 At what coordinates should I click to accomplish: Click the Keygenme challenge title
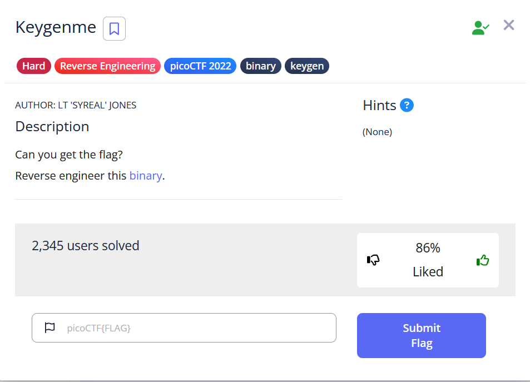click(56, 27)
